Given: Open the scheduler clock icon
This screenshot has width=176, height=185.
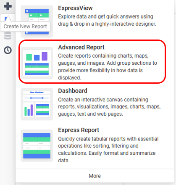Looking at the screenshot, I should 8,50.
